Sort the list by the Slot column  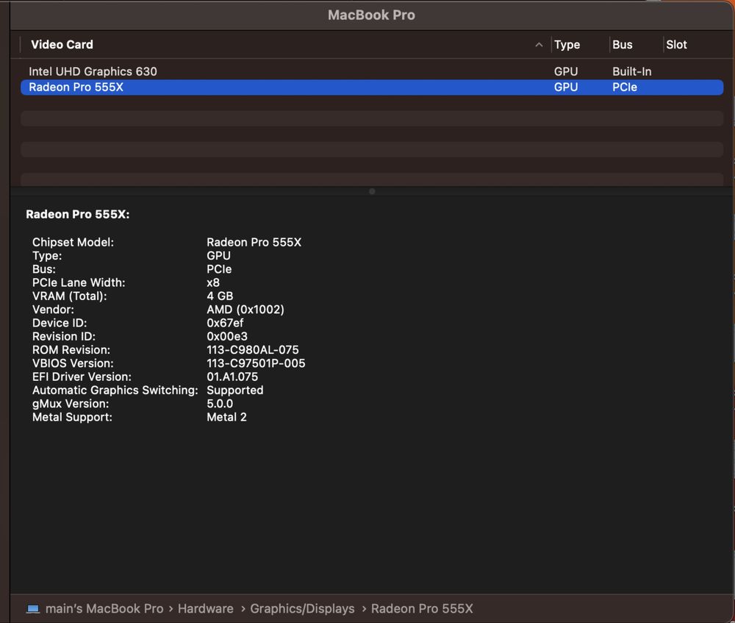tap(676, 45)
